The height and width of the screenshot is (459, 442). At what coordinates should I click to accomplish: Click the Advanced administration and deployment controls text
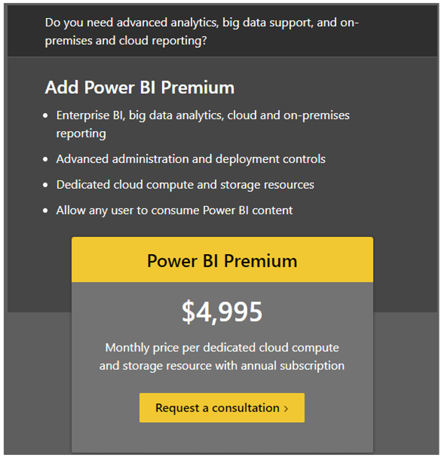[x=191, y=159]
